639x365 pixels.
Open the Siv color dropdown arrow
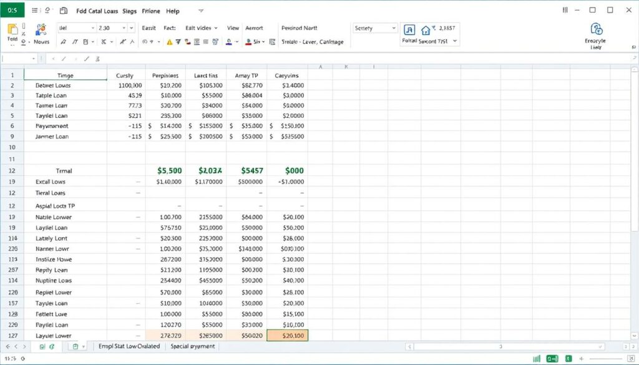point(263,42)
